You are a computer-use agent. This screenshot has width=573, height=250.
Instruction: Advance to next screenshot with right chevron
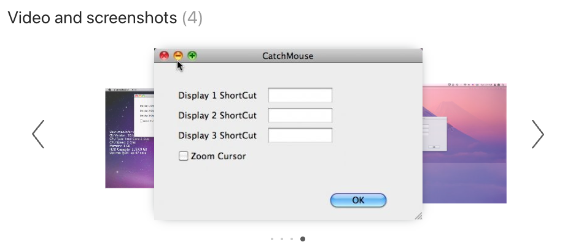[538, 134]
